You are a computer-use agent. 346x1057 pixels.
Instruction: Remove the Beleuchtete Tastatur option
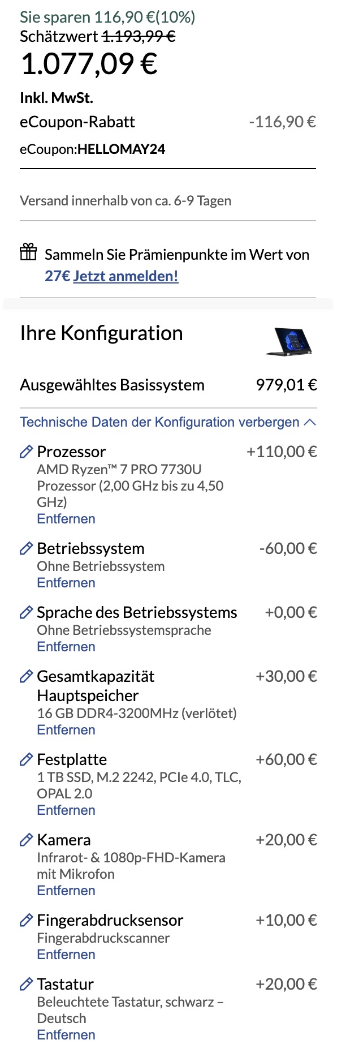[66, 1035]
